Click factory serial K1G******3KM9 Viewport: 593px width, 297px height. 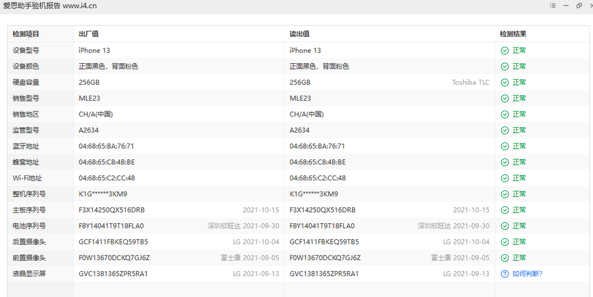click(x=103, y=194)
